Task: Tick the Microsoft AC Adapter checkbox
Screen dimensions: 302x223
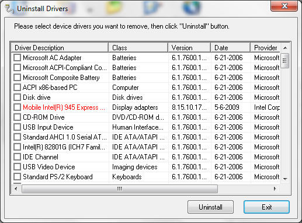Action: tap(17, 58)
